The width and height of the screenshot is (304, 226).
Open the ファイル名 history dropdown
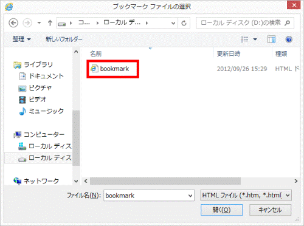point(190,196)
